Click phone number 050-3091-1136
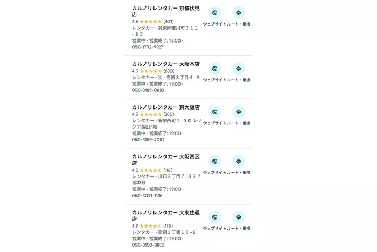Image resolution: width=377 pixels, height=252 pixels. (148, 196)
